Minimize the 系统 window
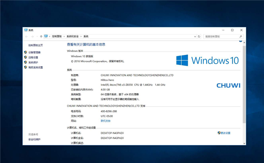264x163 pixels. [x=223, y=30]
